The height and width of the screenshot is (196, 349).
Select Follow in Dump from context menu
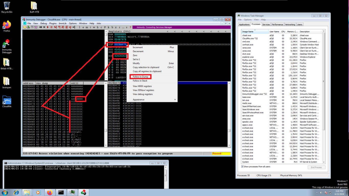[140, 77]
